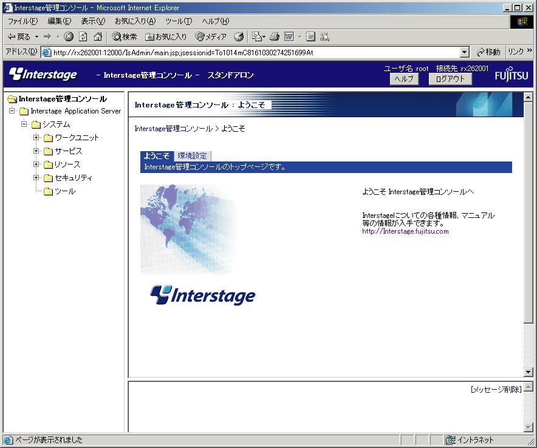The width and height of the screenshot is (537, 448).
Task: Expand the セキュリティ tree node
Action: coord(36,177)
